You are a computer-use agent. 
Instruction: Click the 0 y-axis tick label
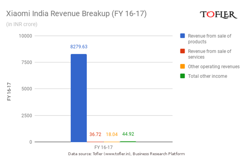click(x=31, y=142)
